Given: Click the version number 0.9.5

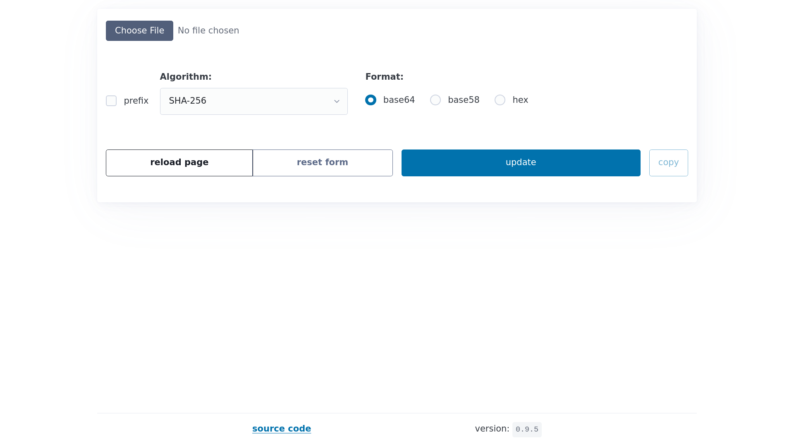Looking at the screenshot, I should (x=527, y=429).
